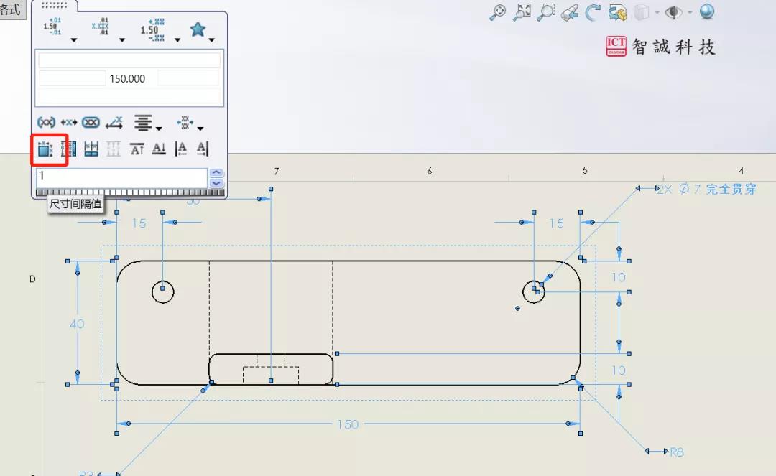Click the 150.000 dimension value text

pyautogui.click(x=127, y=78)
